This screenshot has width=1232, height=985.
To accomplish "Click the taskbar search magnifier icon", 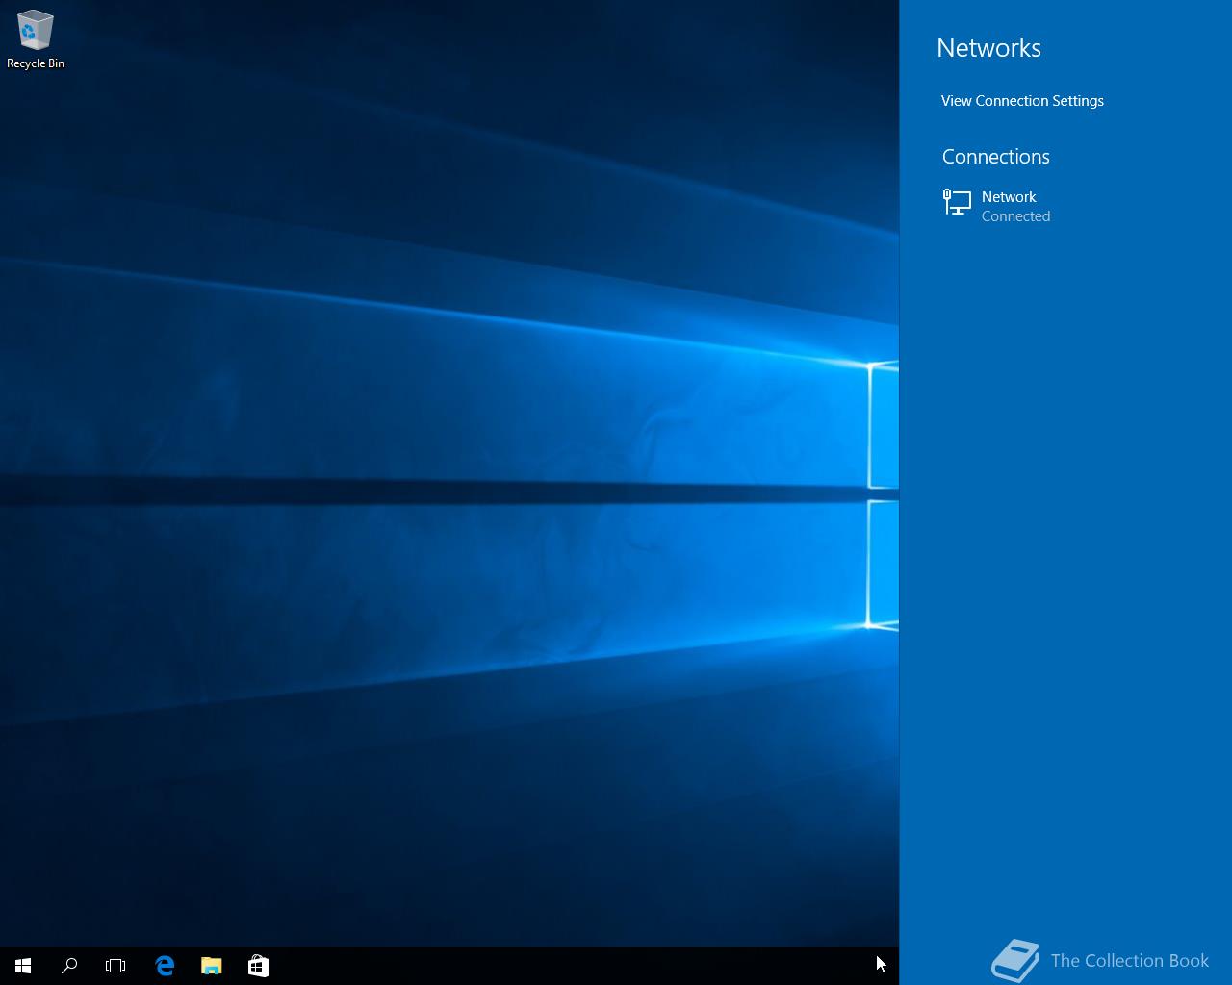I will coord(69,966).
